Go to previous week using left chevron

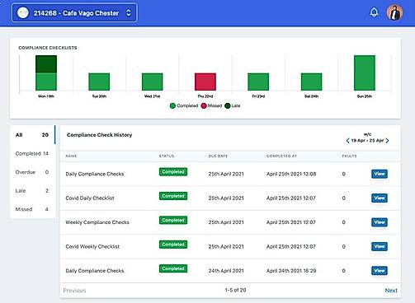[347, 141]
